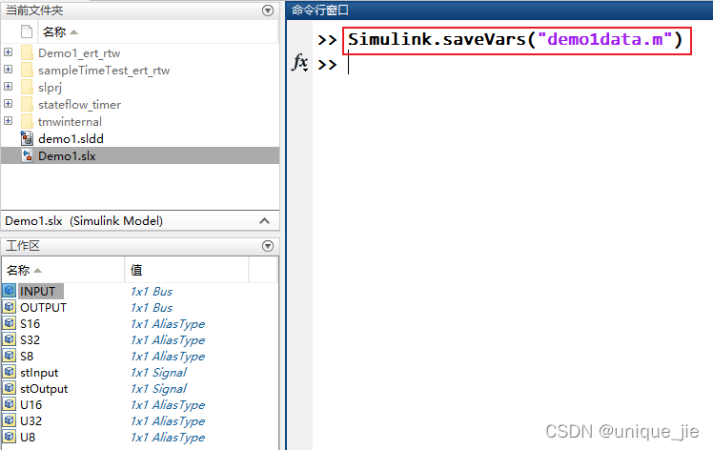713x450 pixels.
Task: Select the stateflow_timer folder name
Action: (79, 105)
